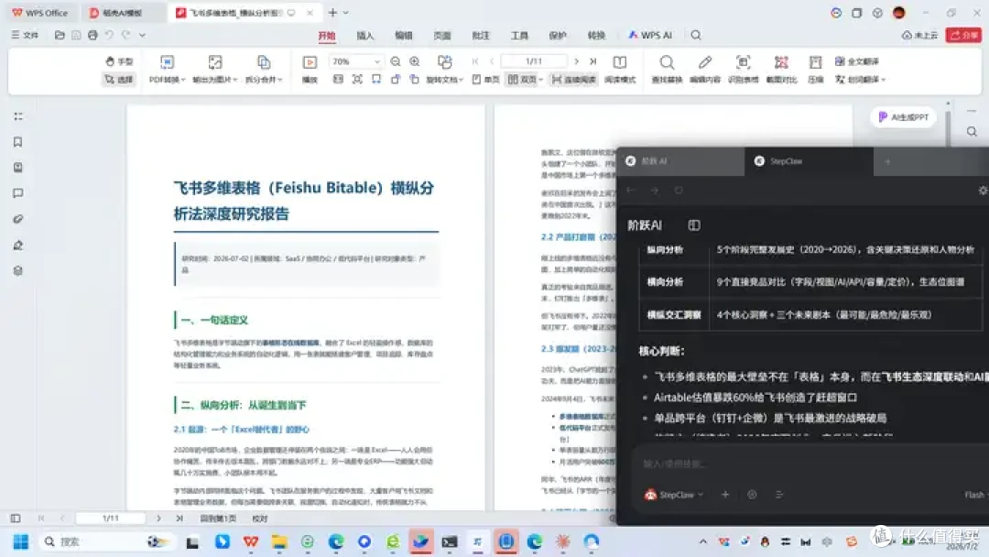
Task: Open the bookmark panel in left sidebar
Action: pyautogui.click(x=17, y=142)
